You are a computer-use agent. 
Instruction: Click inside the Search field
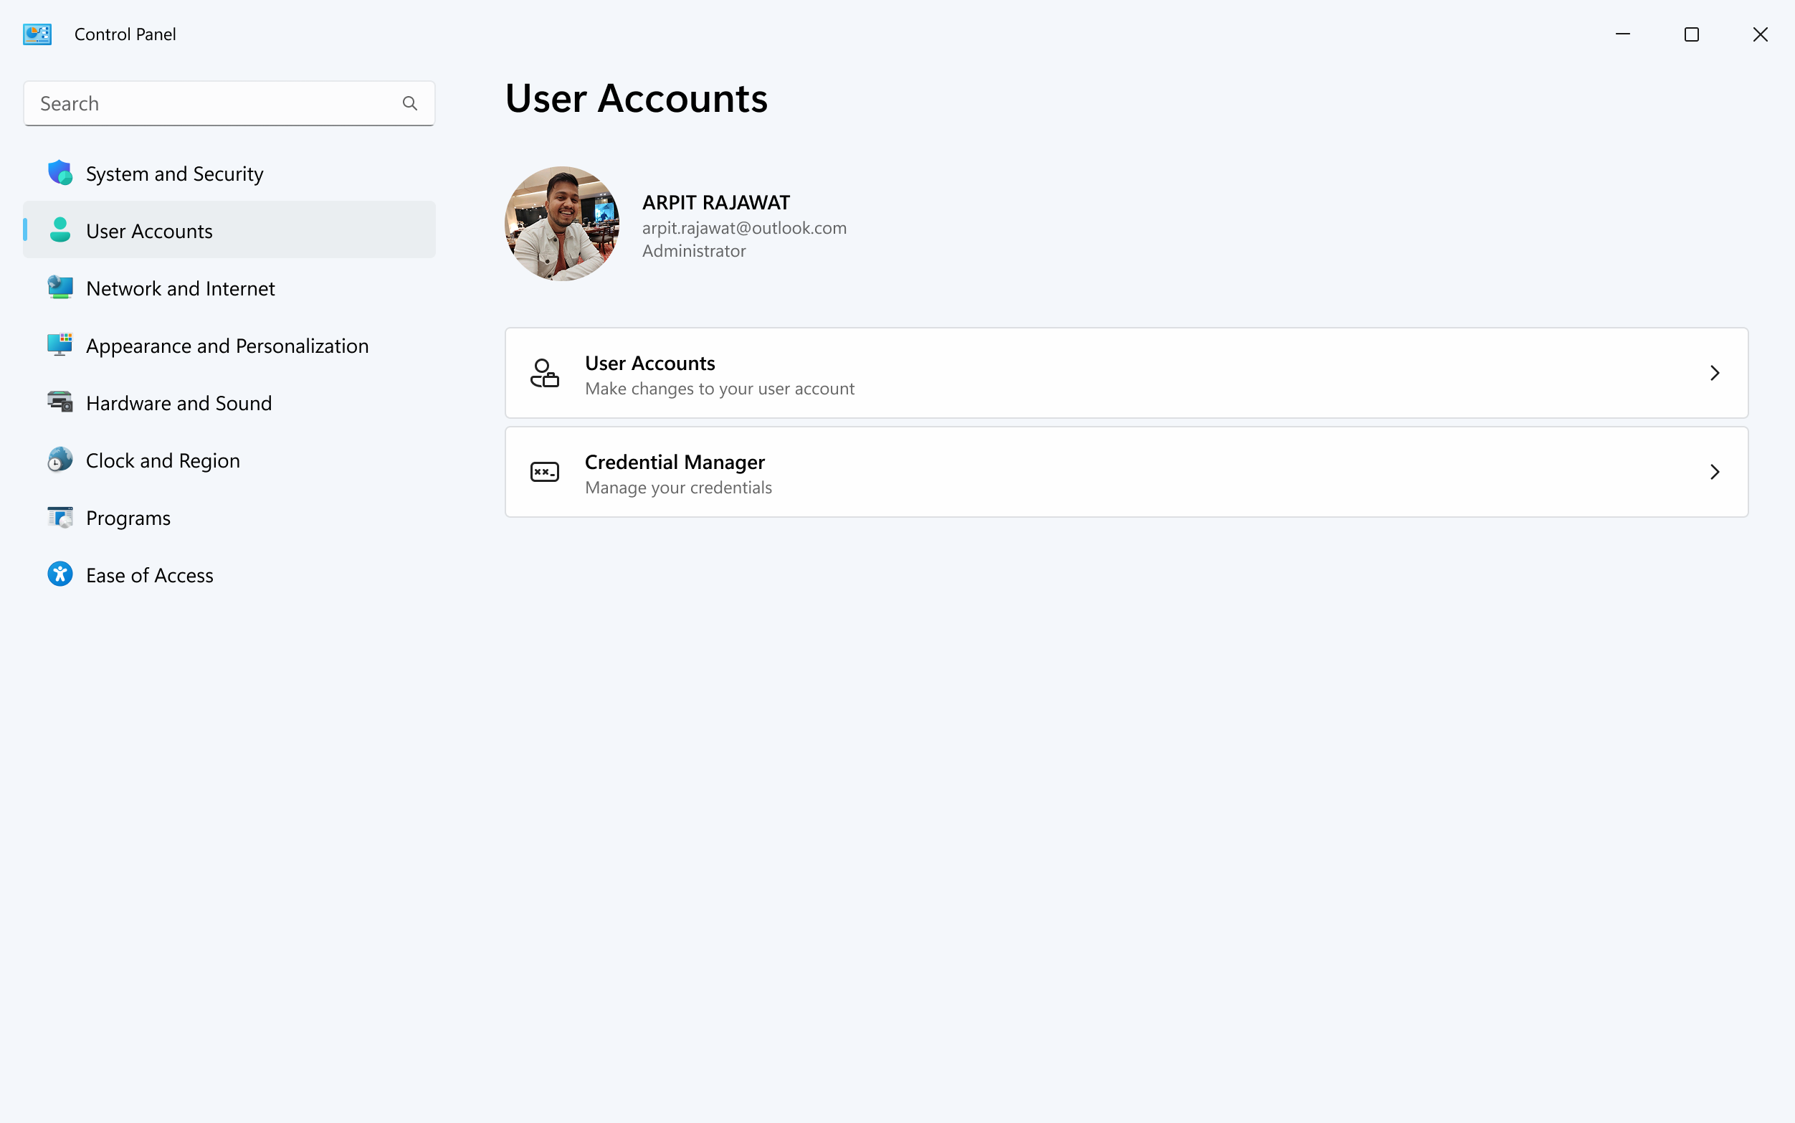208,103
